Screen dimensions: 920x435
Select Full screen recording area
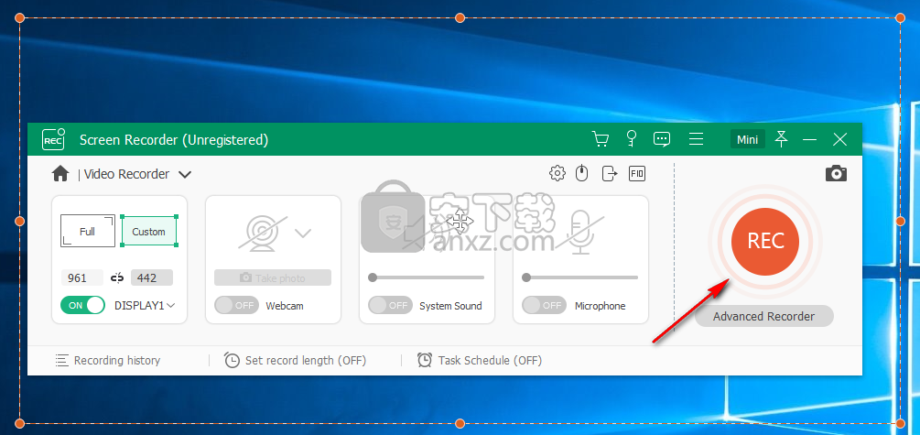[x=88, y=232]
